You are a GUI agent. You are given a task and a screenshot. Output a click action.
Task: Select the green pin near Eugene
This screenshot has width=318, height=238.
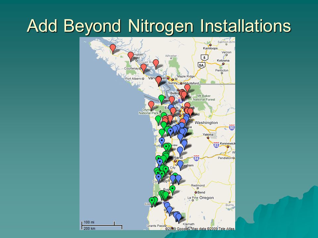[172, 190]
